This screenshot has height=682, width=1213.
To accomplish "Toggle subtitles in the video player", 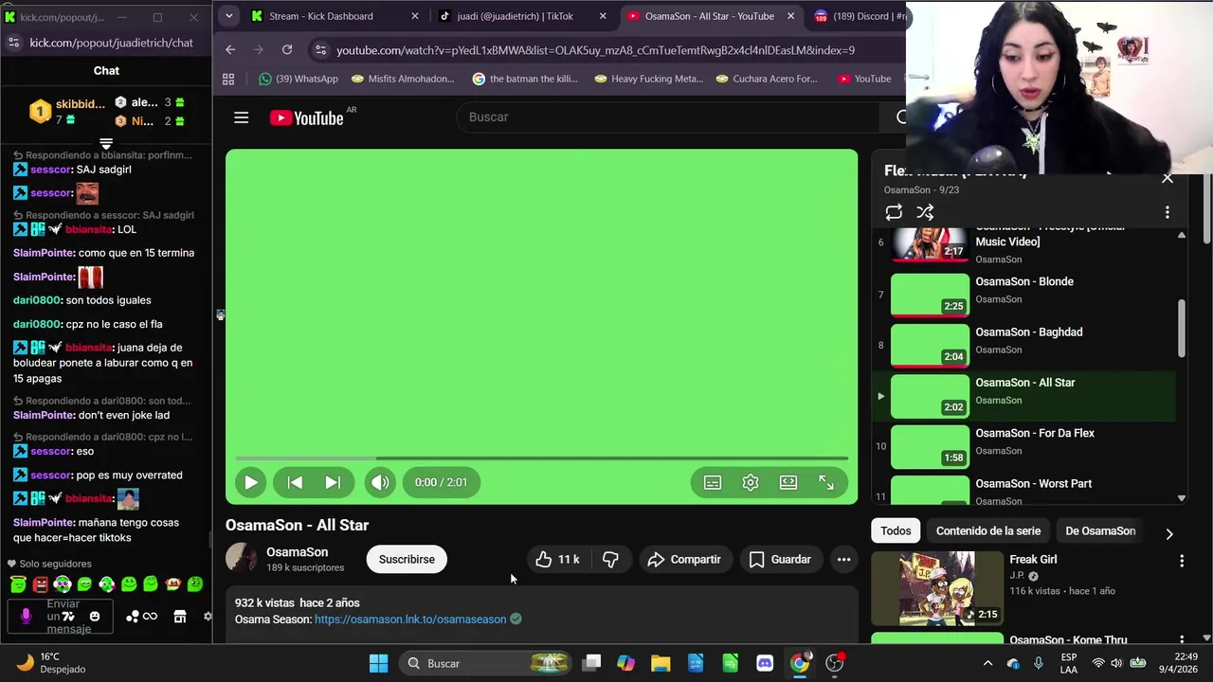I will 713,482.
